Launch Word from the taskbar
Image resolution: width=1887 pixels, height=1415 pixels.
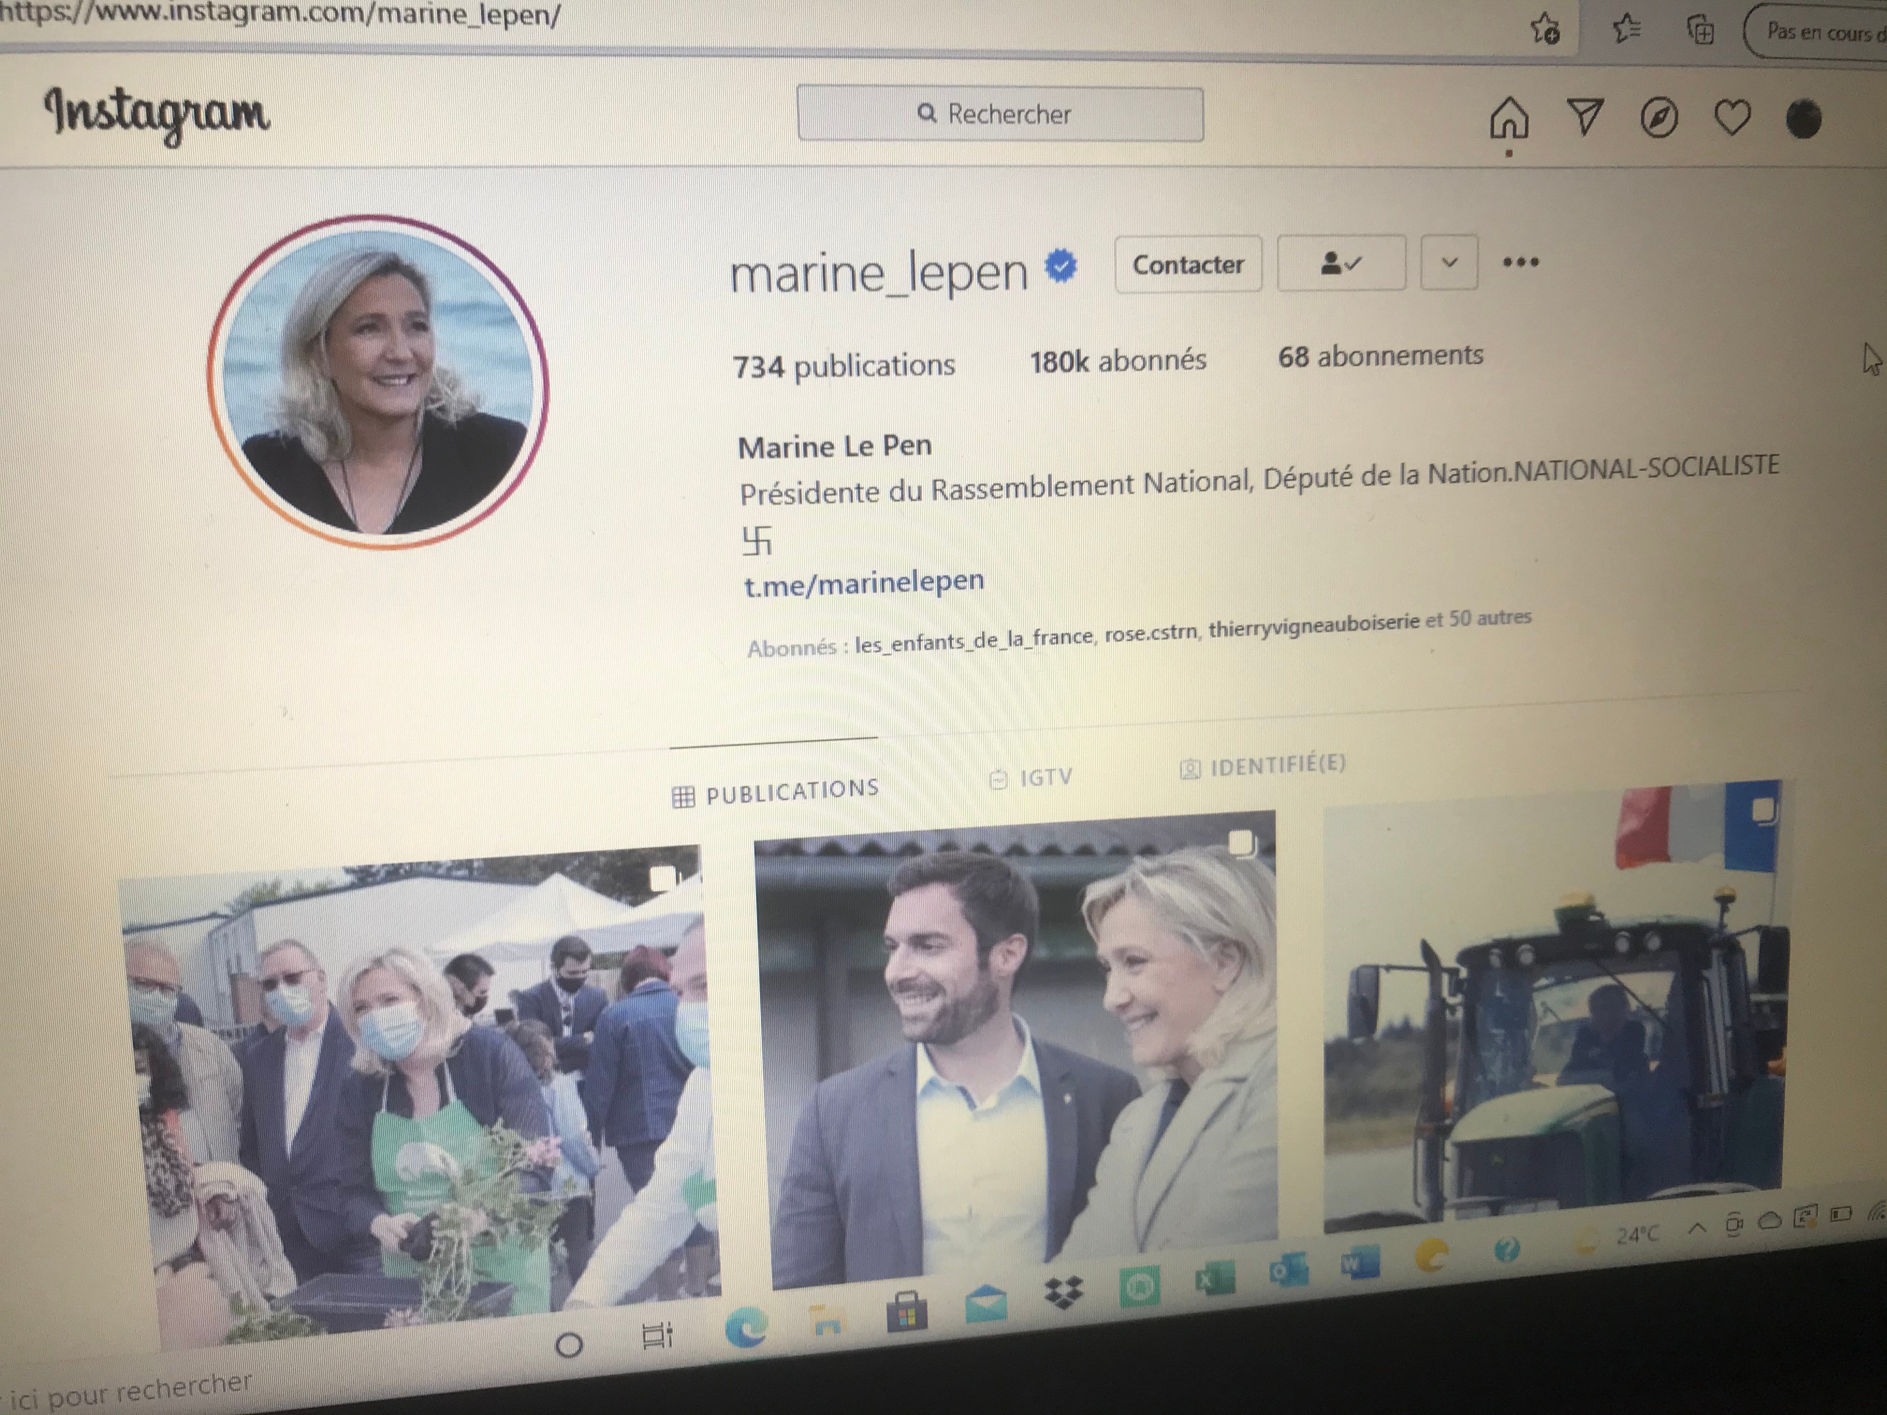[1360, 1262]
